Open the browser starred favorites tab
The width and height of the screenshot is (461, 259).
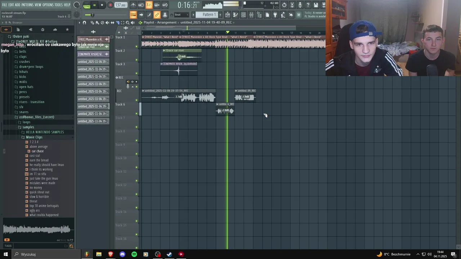tap(67, 29)
